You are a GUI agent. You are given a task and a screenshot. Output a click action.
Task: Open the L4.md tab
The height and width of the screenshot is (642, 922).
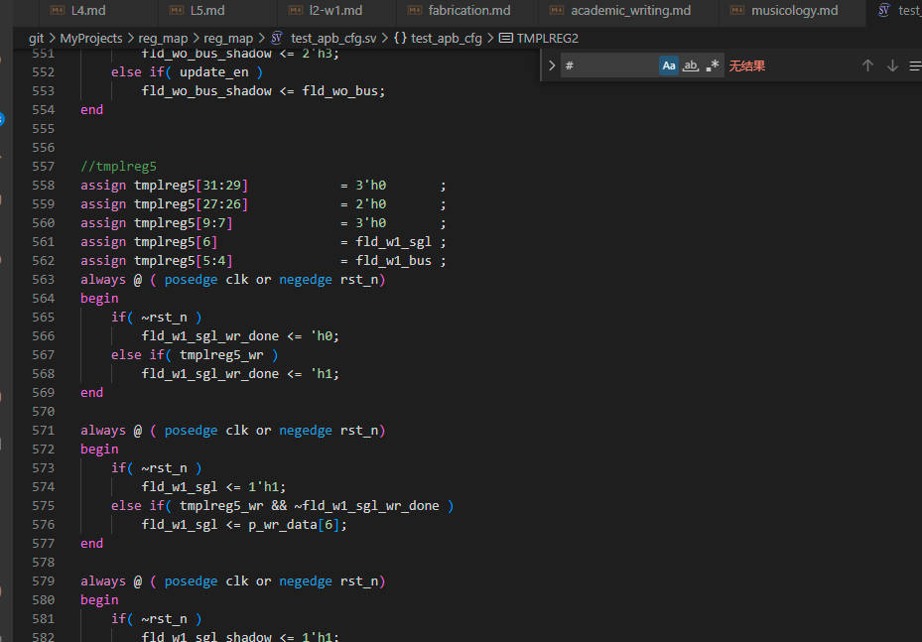[x=87, y=11]
